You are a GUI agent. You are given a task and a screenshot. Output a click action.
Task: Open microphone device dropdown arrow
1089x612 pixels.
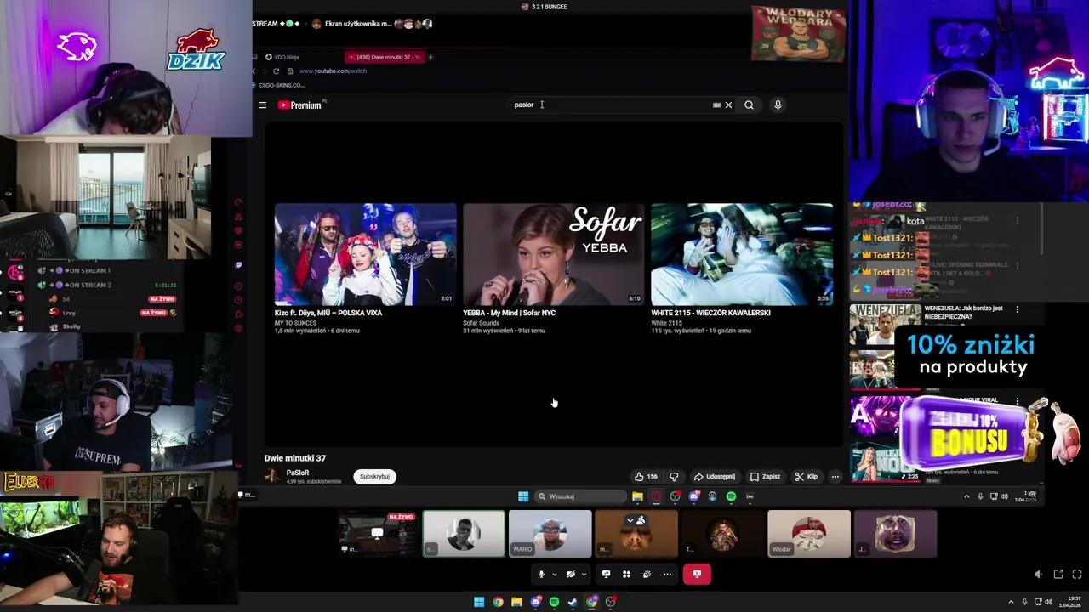tap(554, 575)
